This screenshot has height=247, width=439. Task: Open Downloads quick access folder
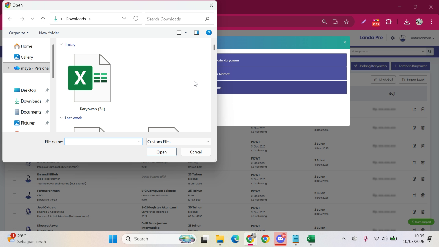(31, 101)
